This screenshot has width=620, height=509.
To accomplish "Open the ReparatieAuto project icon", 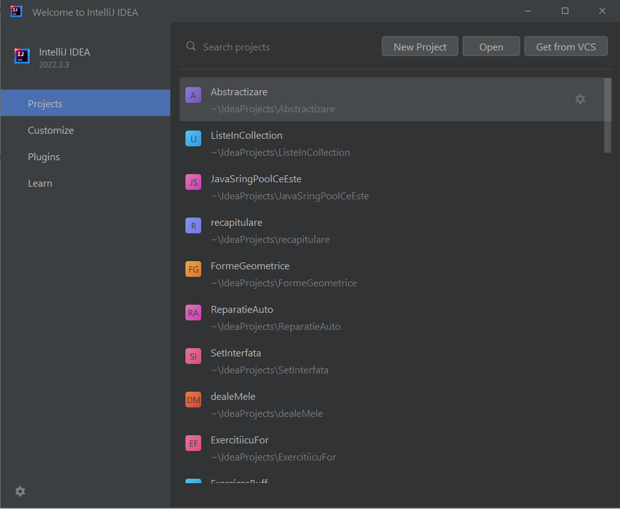I will point(193,312).
